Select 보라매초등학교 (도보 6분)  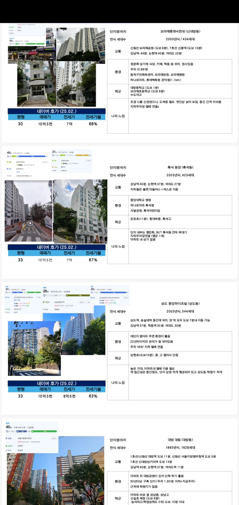(147, 91)
